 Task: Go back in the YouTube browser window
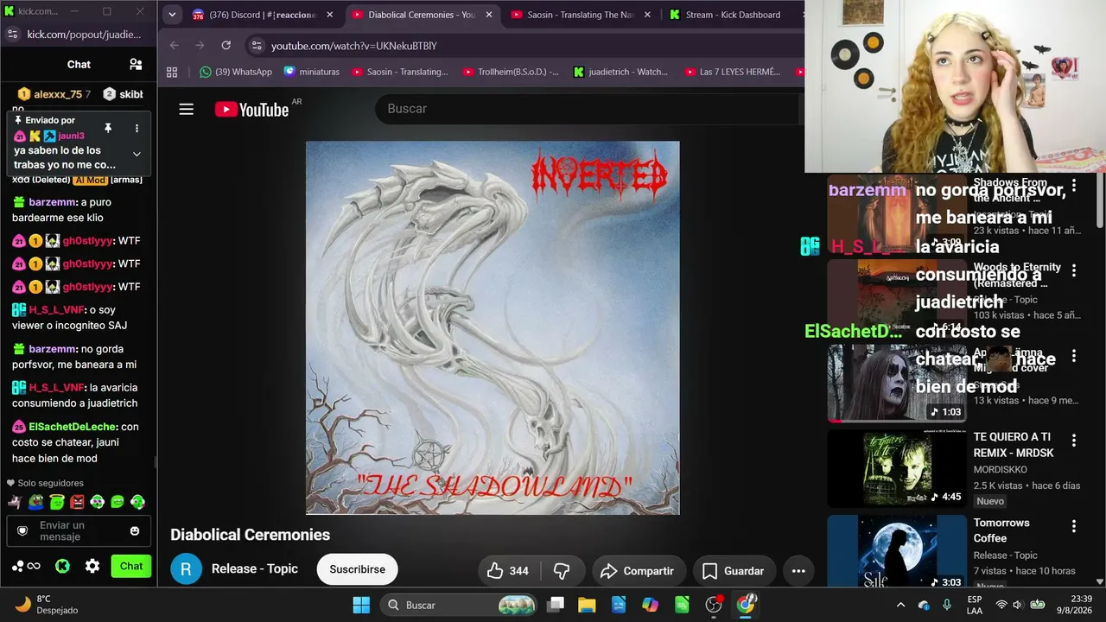[175, 45]
